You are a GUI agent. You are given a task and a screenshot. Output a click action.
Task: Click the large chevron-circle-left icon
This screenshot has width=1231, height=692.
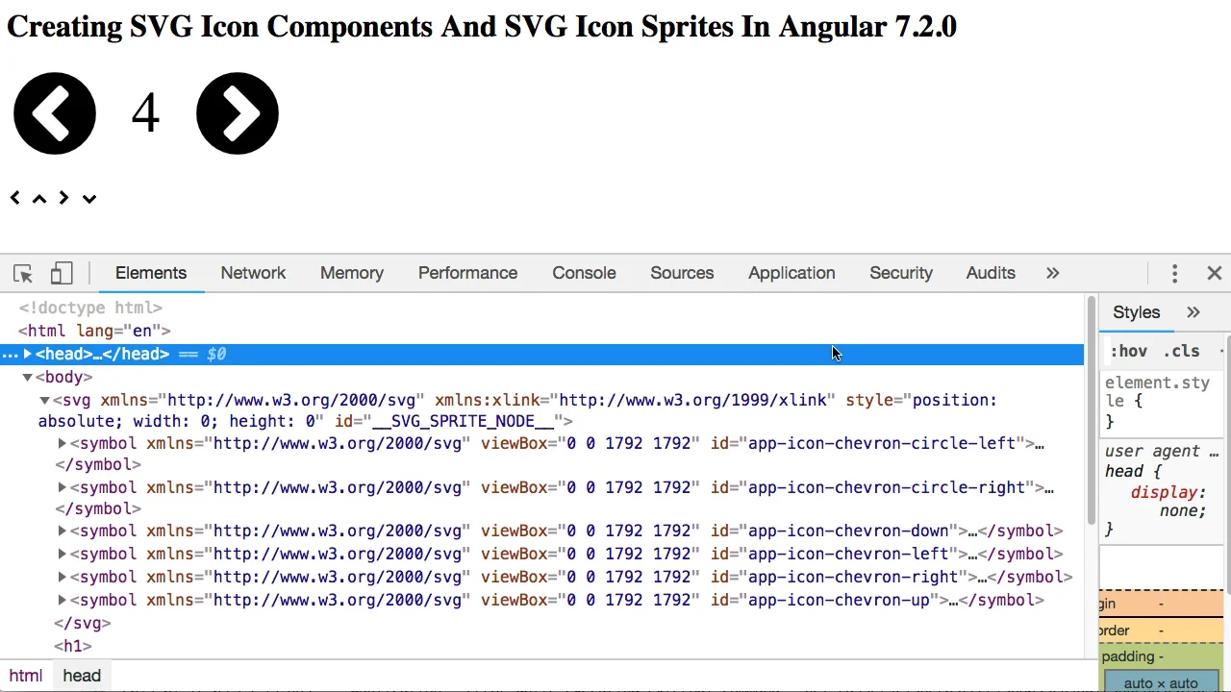click(55, 113)
